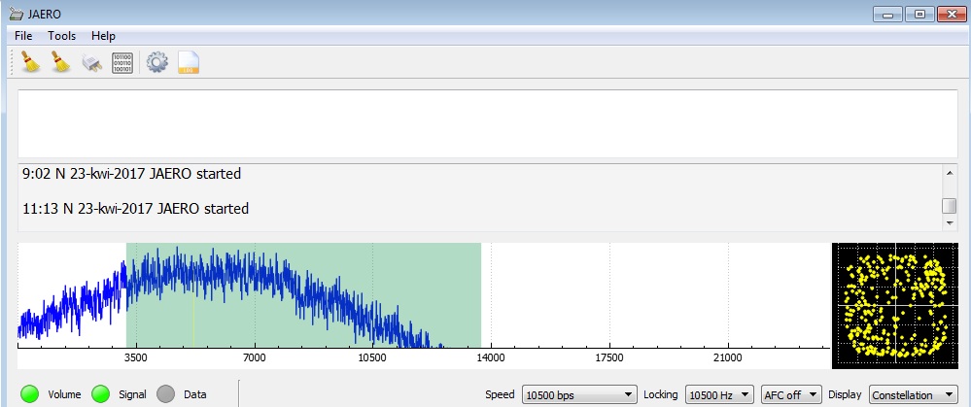Click the Volume label
Image resolution: width=971 pixels, height=407 pixels.
pos(64,394)
